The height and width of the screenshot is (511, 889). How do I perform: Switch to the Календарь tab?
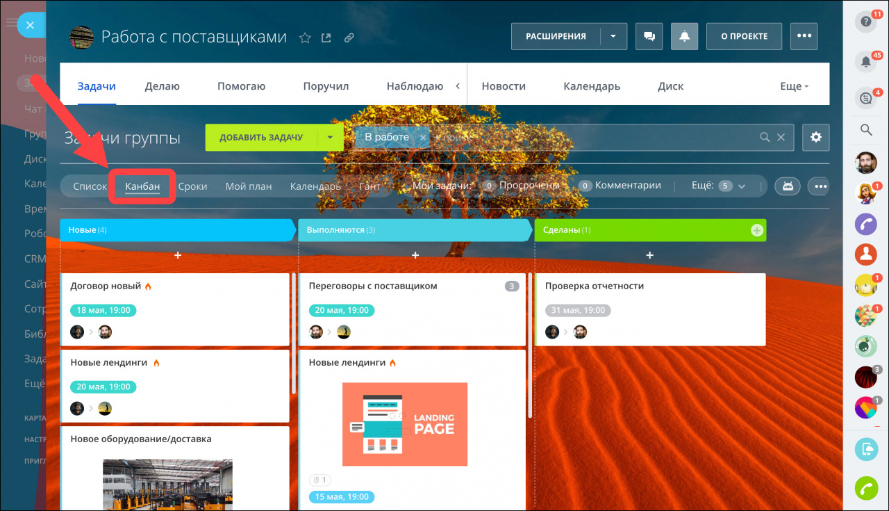click(x=592, y=86)
